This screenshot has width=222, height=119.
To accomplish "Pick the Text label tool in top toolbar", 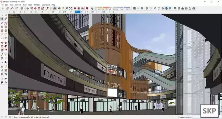I will pos(51,8).
